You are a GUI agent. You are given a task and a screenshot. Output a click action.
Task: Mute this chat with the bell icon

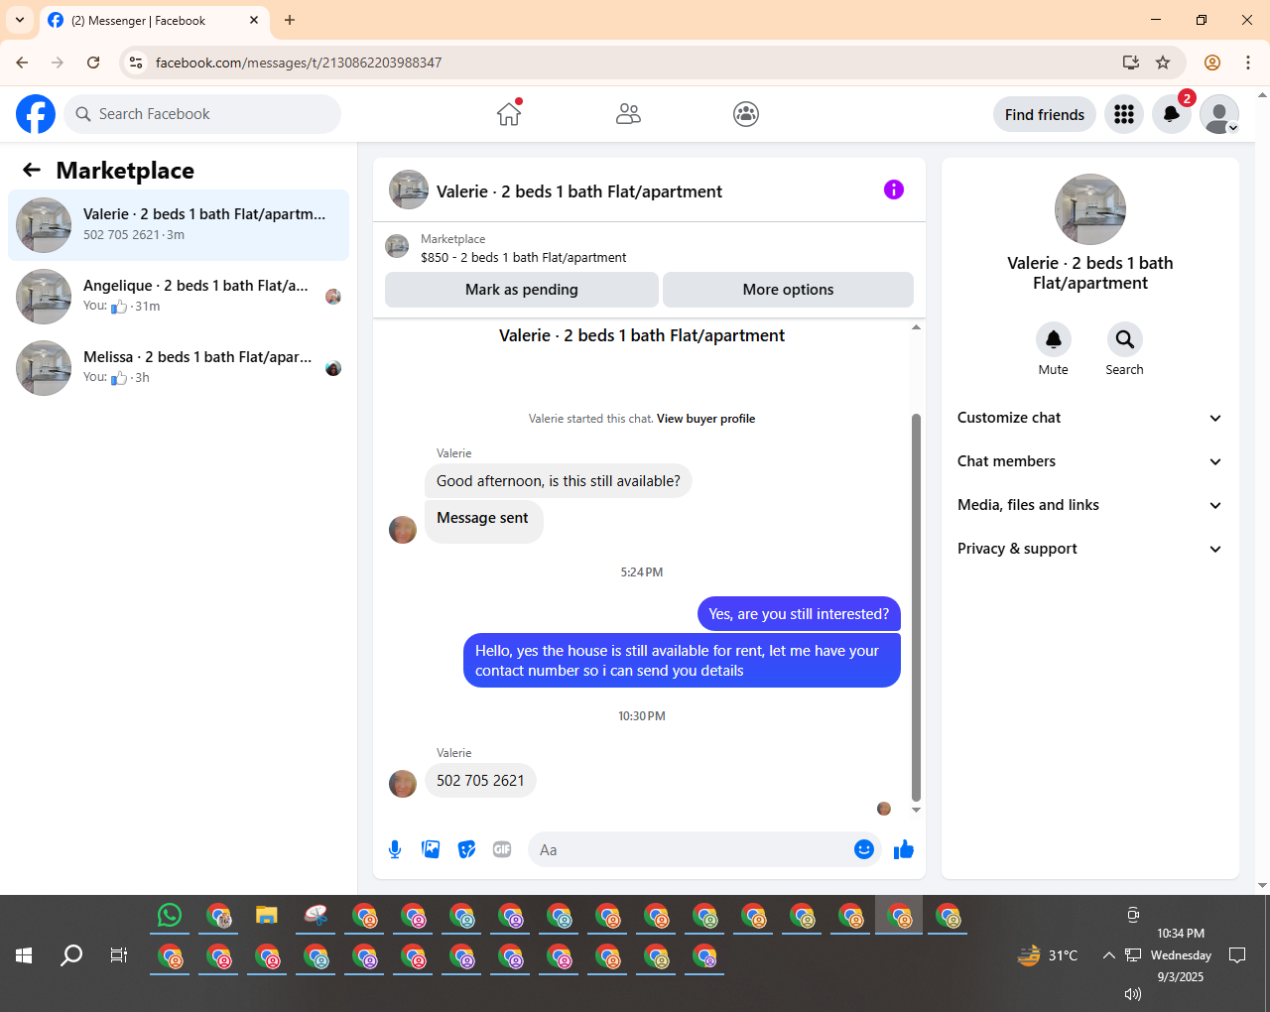pos(1054,339)
